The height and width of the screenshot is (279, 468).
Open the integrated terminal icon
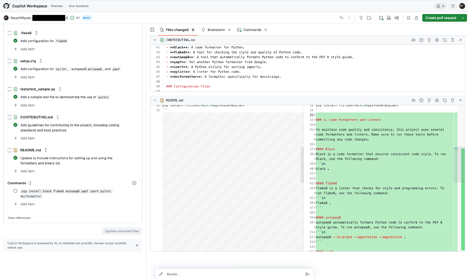tap(381, 18)
